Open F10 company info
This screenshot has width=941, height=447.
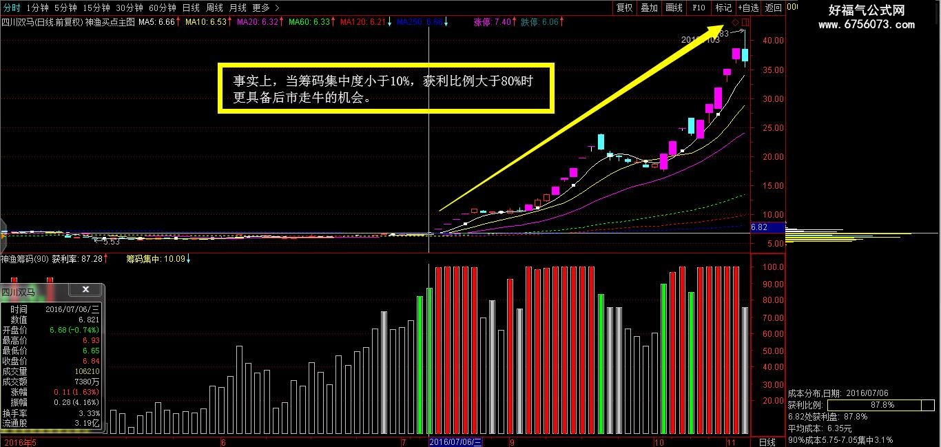pyautogui.click(x=699, y=8)
